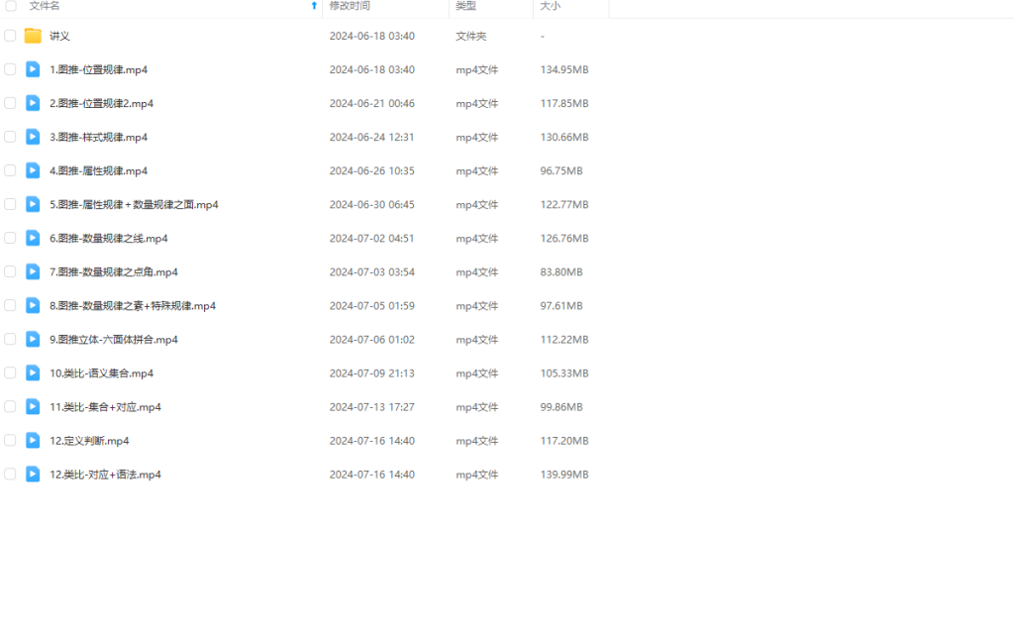Click video icon for 3.图推-样式规律.mp4
Screen dimensions: 1014x635
tap(33, 137)
